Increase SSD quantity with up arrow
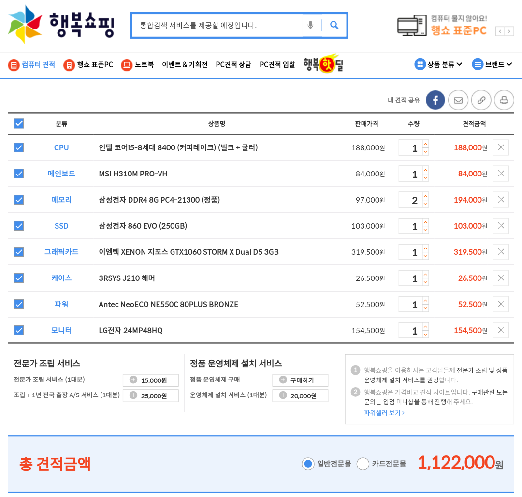Screen dimensions: 522x497 pyautogui.click(x=425, y=222)
